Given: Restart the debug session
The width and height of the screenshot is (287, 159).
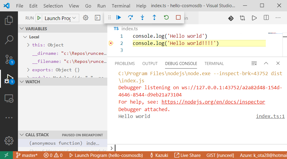Looking at the screenshot, I should (x=166, y=17).
